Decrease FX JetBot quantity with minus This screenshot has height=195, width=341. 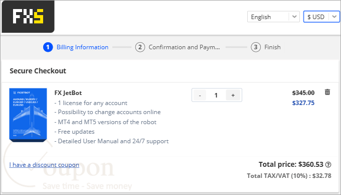[x=200, y=95]
